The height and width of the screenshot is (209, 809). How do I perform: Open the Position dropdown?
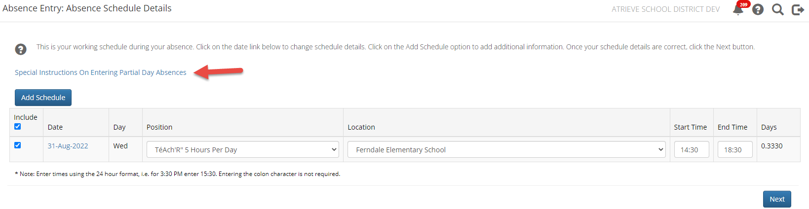[x=242, y=149]
